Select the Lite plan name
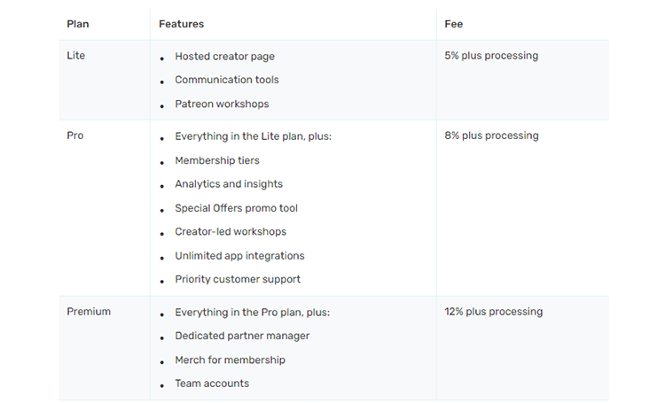Viewport: 665px width, 403px height. 76,56
